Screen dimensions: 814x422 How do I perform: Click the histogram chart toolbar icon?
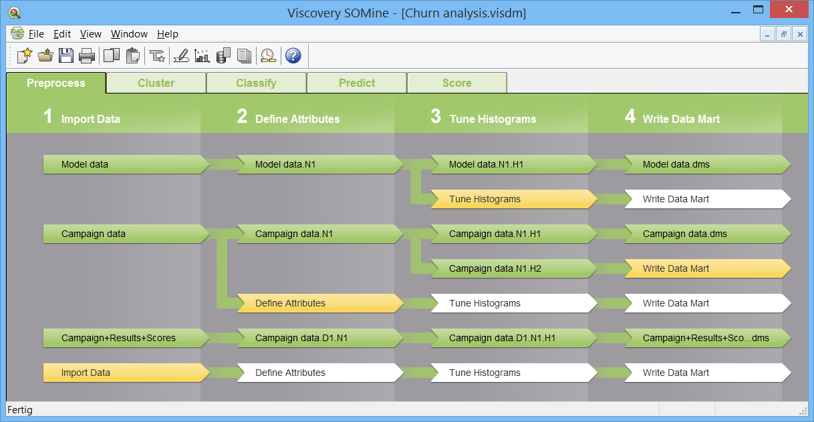click(x=202, y=56)
